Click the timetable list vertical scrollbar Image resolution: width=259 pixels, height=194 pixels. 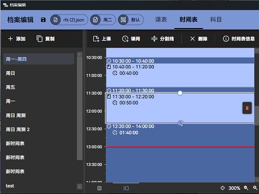click(79, 109)
